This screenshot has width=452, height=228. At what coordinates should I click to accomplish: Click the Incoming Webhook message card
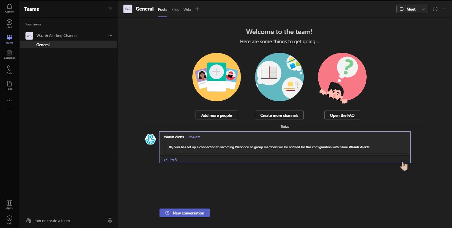tap(285, 147)
